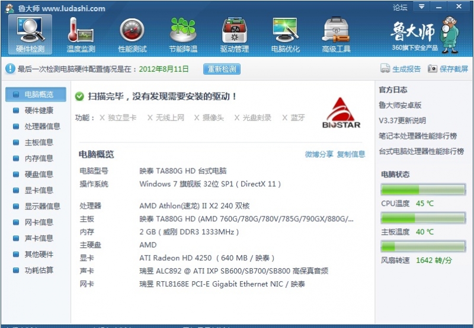Image resolution: width=474 pixels, height=328 pixels.
Task: Click the 重新检测 rescan button
Action: coord(222,69)
